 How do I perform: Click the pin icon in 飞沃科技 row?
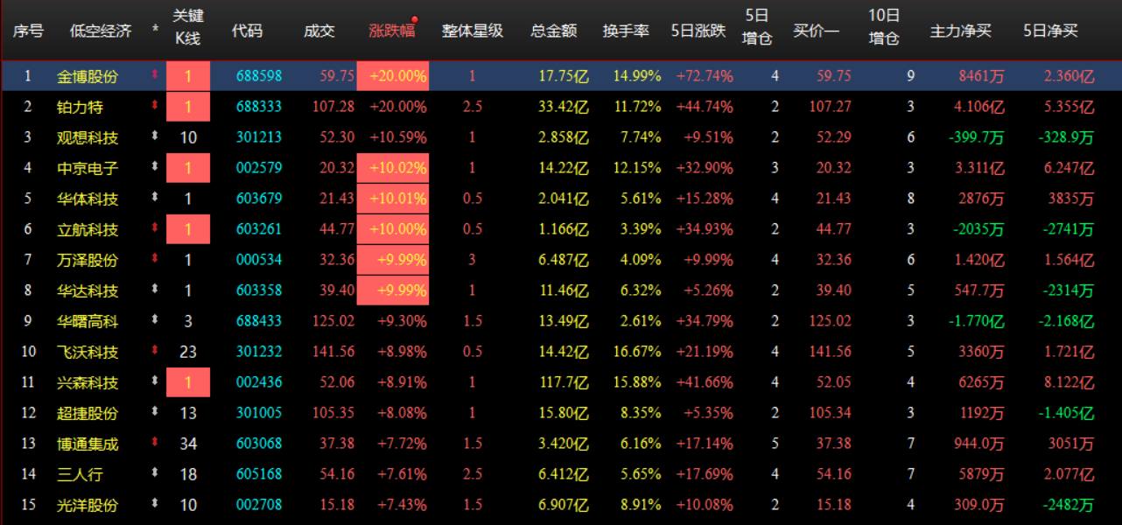point(155,351)
